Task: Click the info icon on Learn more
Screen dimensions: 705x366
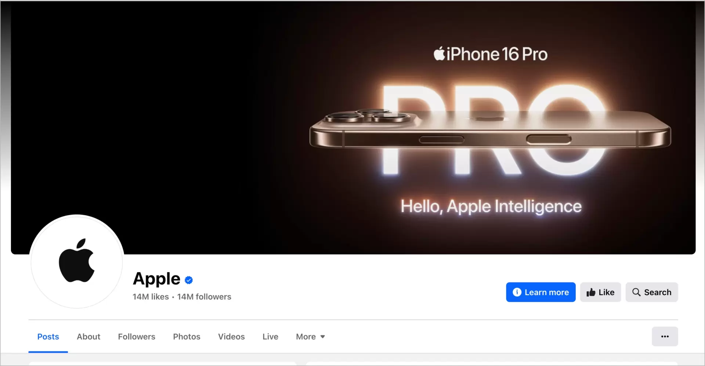Action: [517, 292]
